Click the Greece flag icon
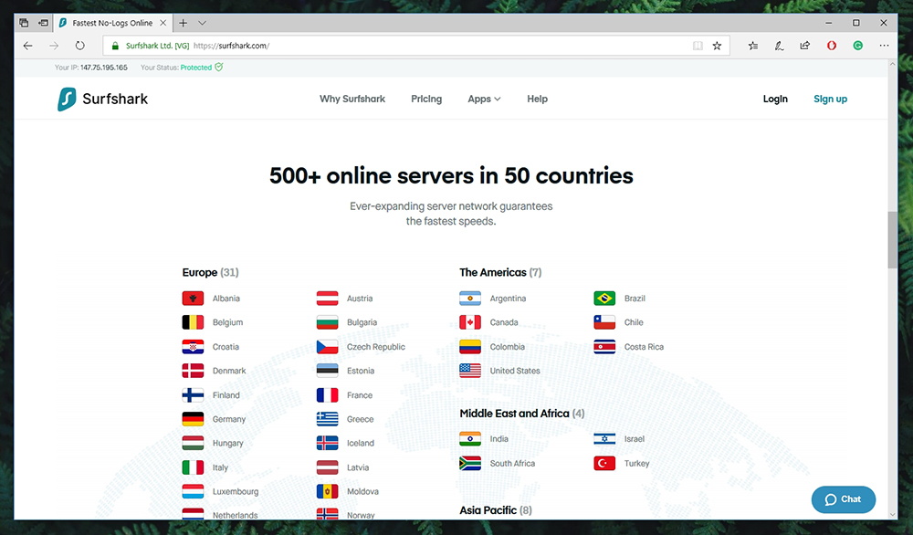913x535 pixels. tap(327, 419)
